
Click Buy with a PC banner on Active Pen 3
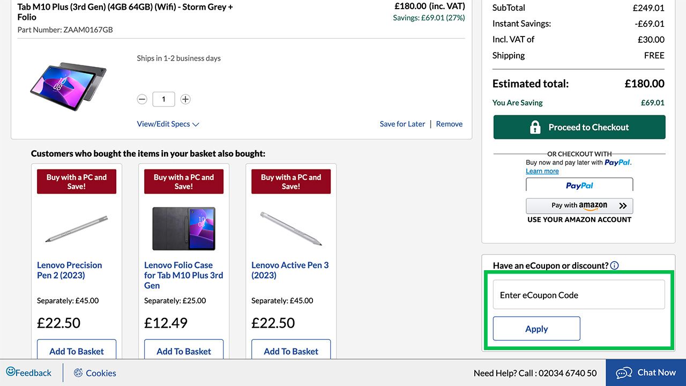point(291,182)
